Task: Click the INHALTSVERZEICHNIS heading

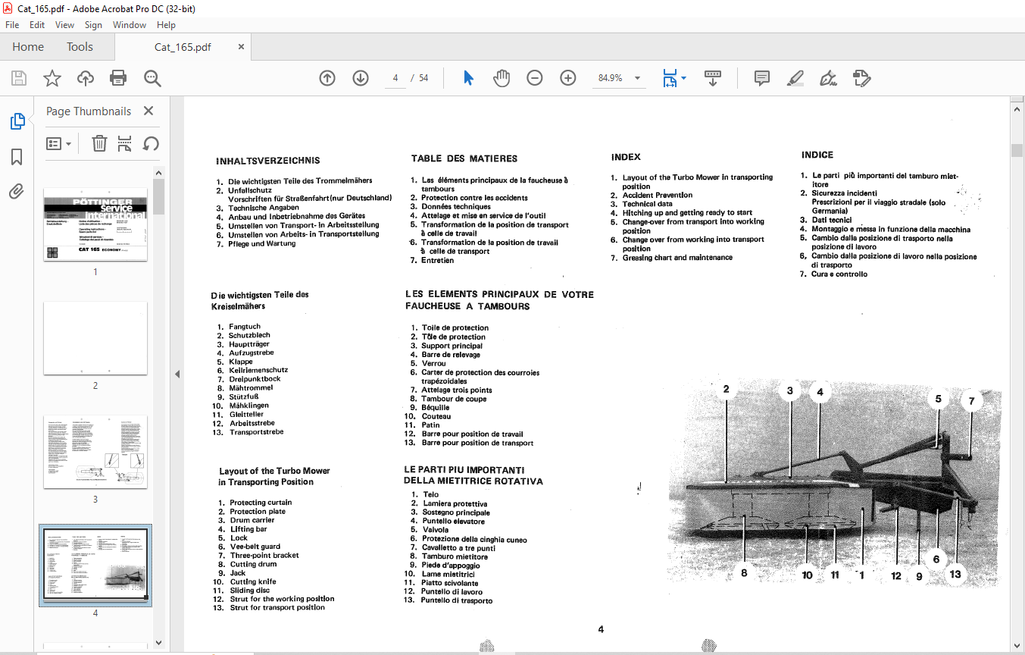Action: coord(267,161)
